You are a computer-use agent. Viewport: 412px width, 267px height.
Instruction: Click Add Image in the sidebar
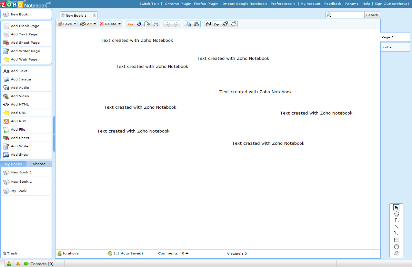(x=26, y=79)
